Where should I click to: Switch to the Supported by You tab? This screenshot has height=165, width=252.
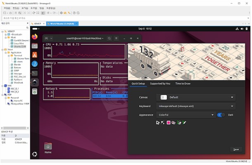[x=160, y=84]
